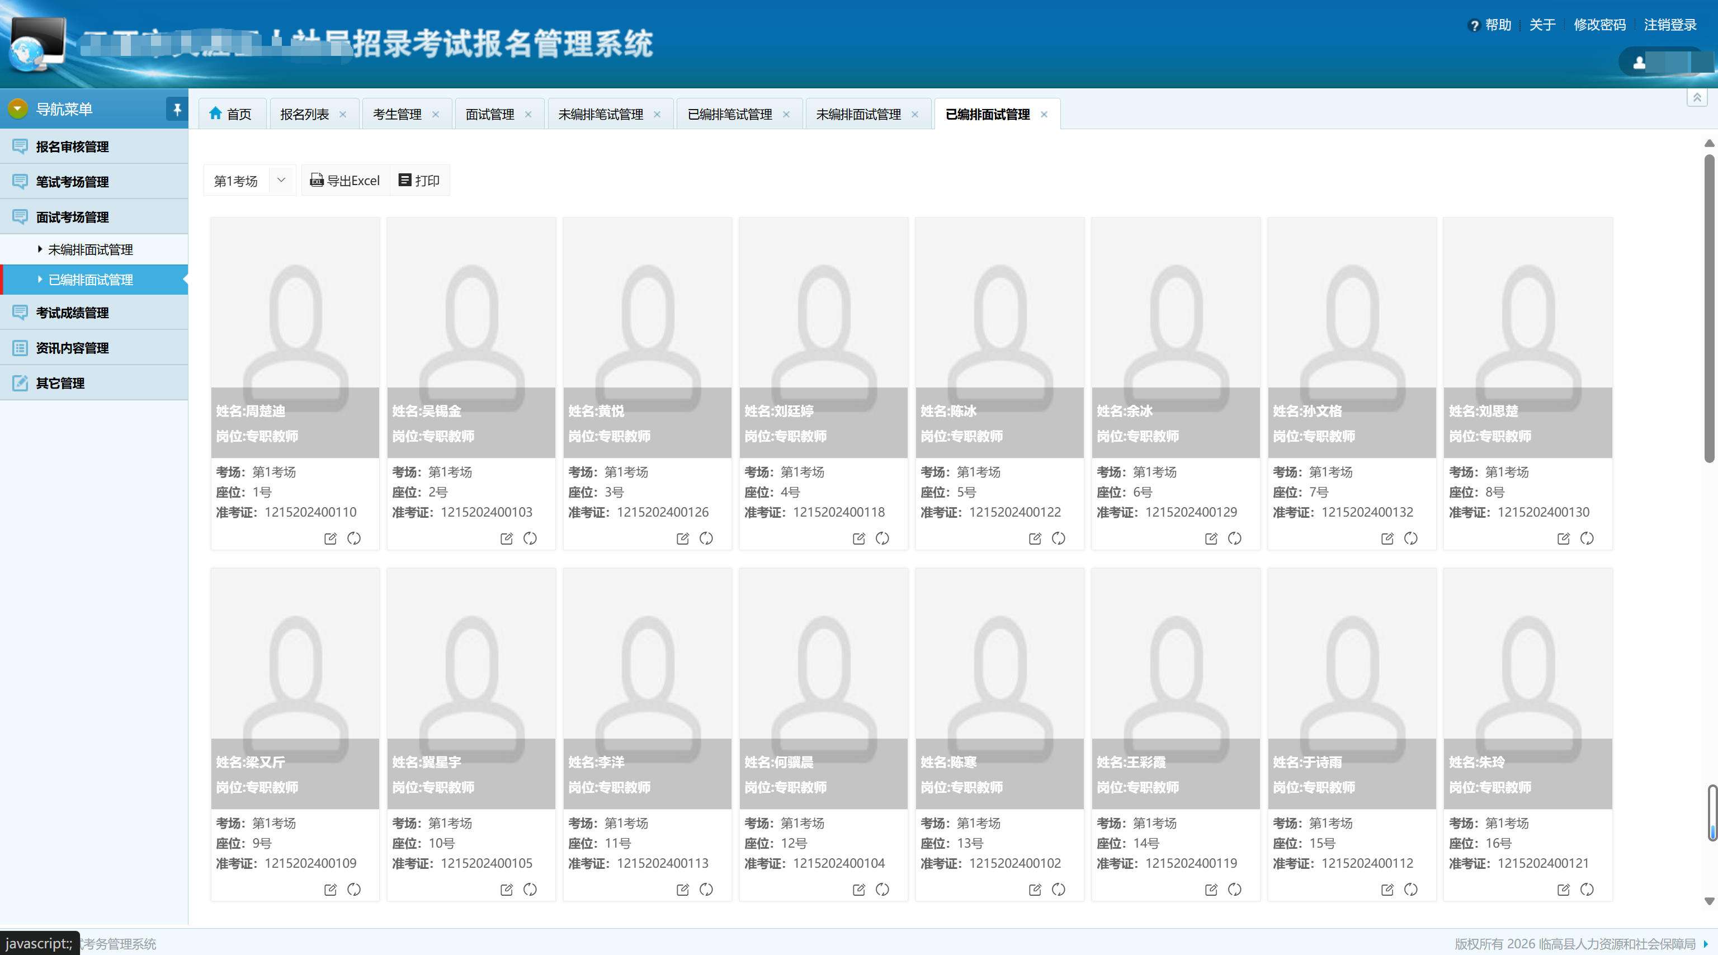The width and height of the screenshot is (1718, 955).
Task: Edit icon on 于诗雨's card
Action: (1386, 889)
